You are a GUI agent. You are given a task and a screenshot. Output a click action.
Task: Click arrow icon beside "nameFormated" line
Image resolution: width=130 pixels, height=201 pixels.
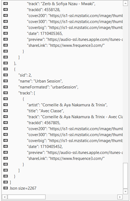5,87
